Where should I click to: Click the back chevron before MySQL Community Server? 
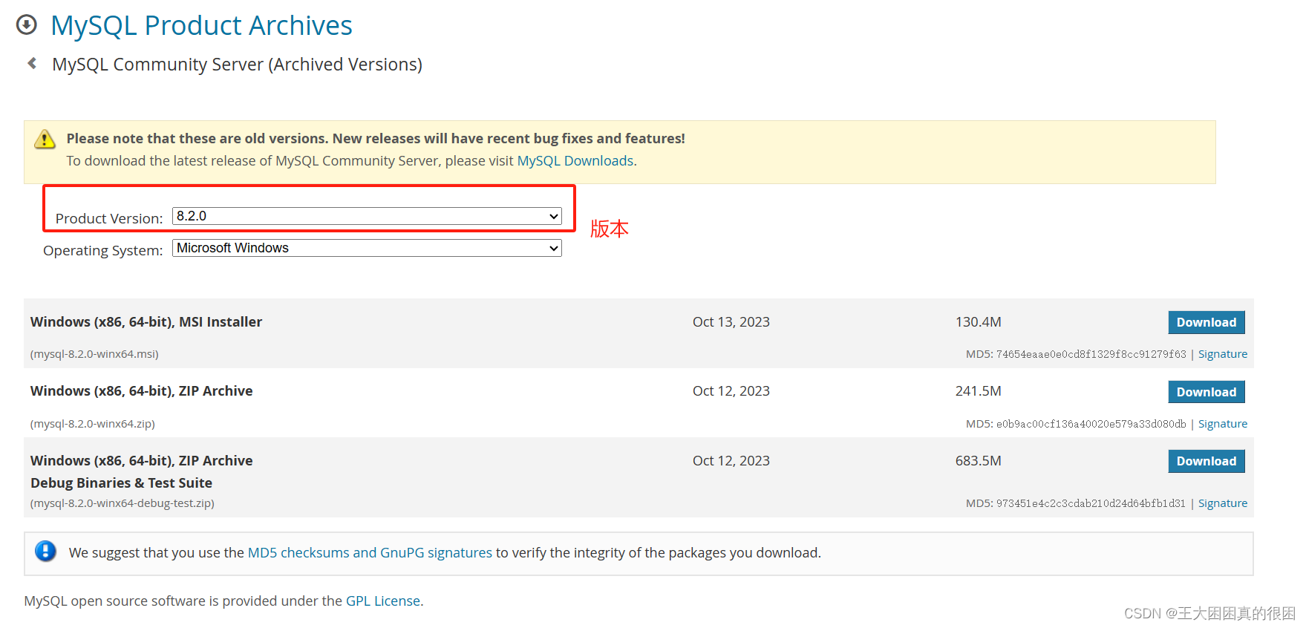click(32, 63)
